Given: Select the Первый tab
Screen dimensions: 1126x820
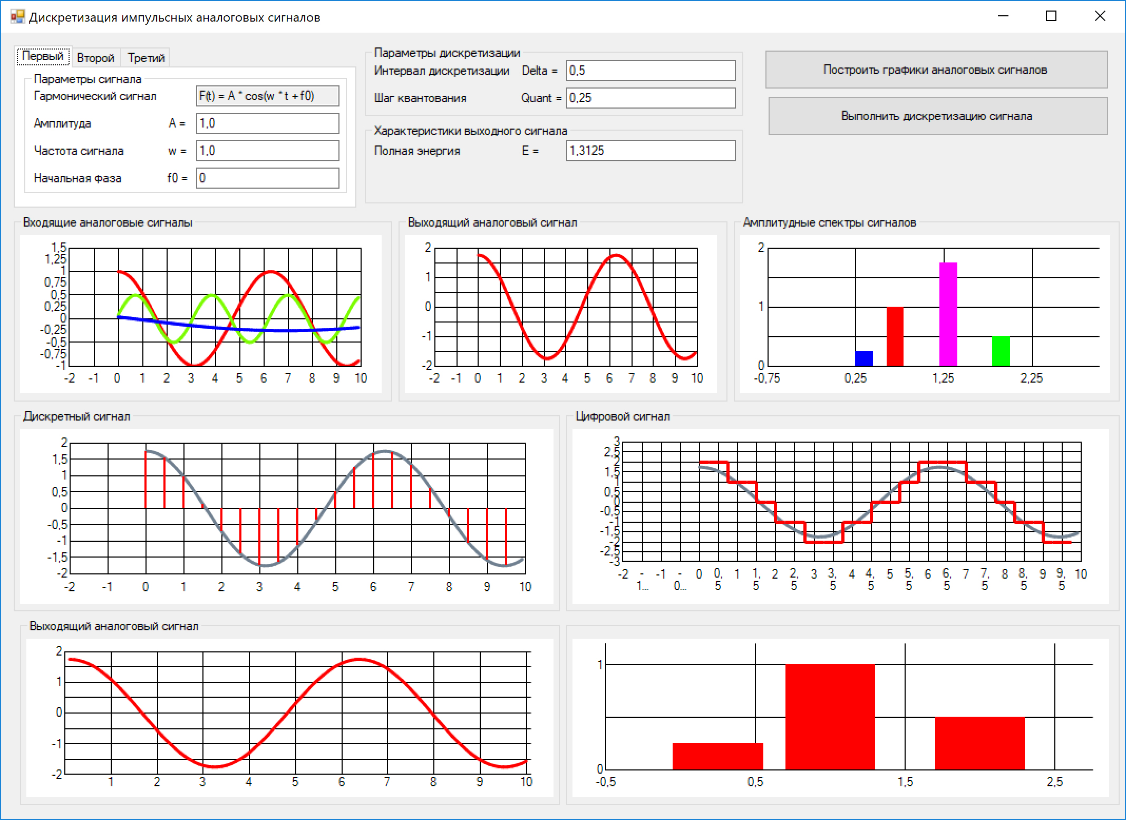Looking at the screenshot, I should 43,56.
